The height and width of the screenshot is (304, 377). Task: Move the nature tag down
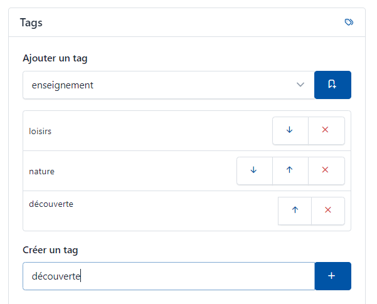[x=254, y=170]
